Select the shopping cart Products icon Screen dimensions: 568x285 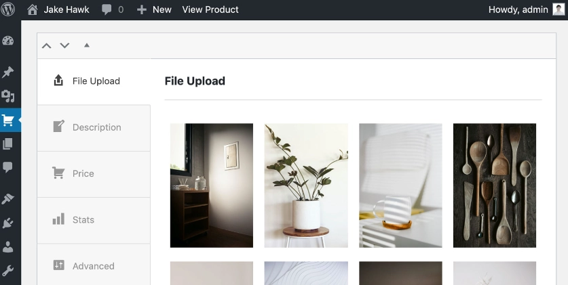coord(7,120)
